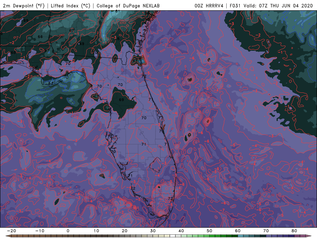Click the 80 label on the color scale
317x238 pixels.
tap(294, 231)
